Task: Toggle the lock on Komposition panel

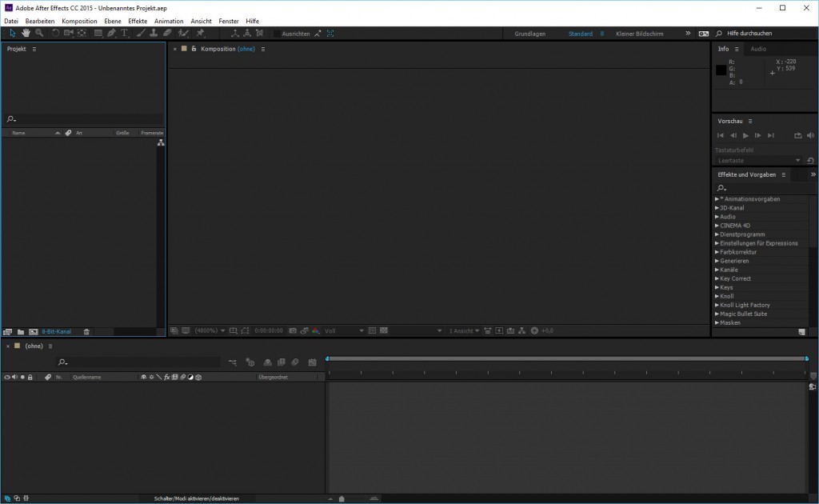Action: 194,49
